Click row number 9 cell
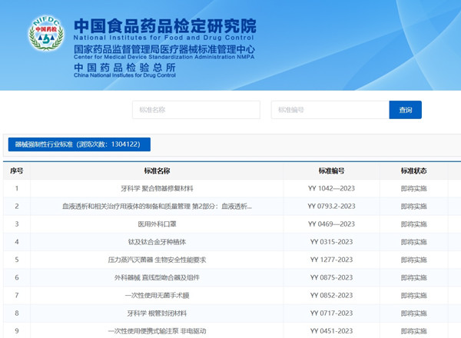This screenshot has height=338, width=461. coord(17,331)
